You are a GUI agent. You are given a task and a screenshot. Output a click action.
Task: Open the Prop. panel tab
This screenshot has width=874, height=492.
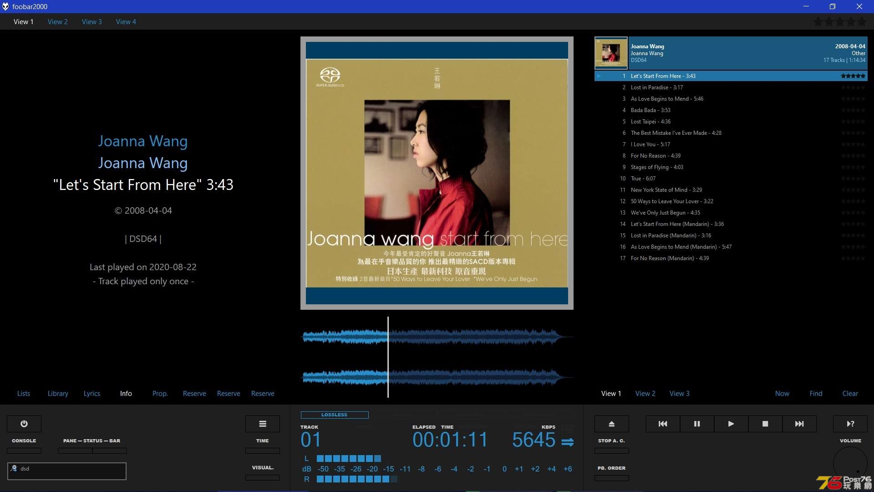tap(160, 393)
